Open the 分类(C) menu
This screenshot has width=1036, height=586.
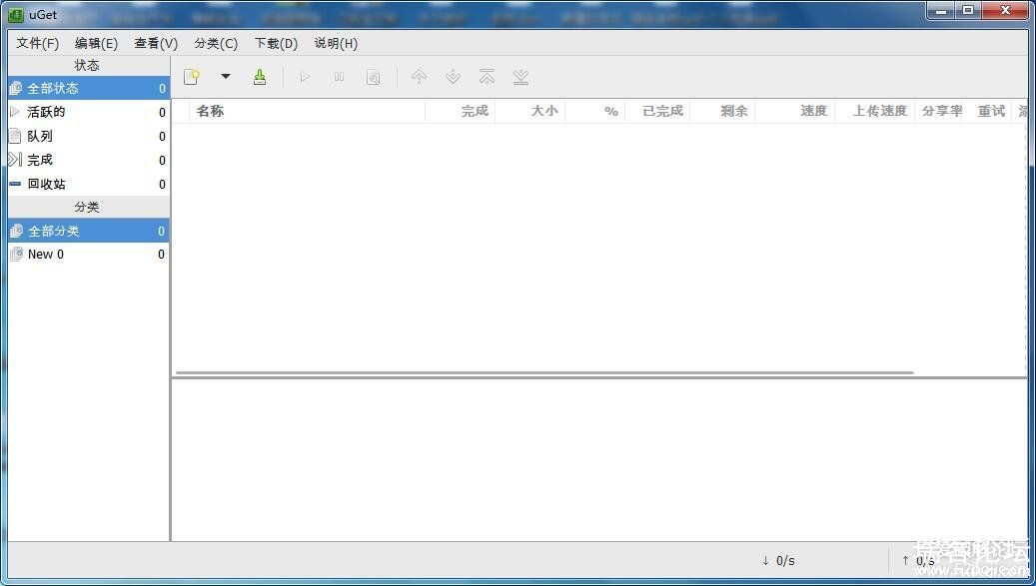[x=216, y=44]
